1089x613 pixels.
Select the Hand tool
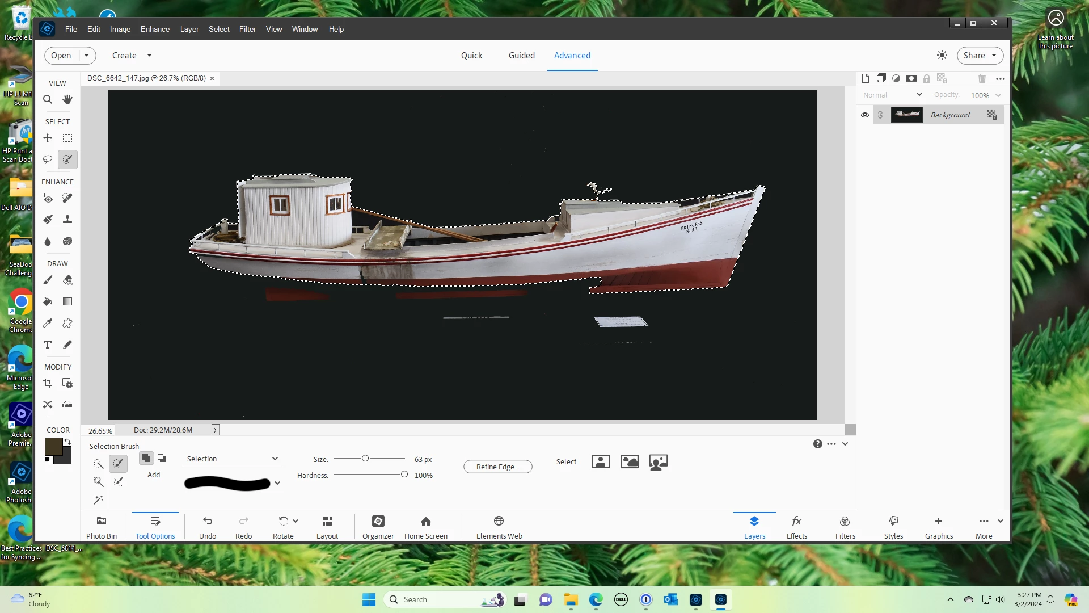coord(67,100)
